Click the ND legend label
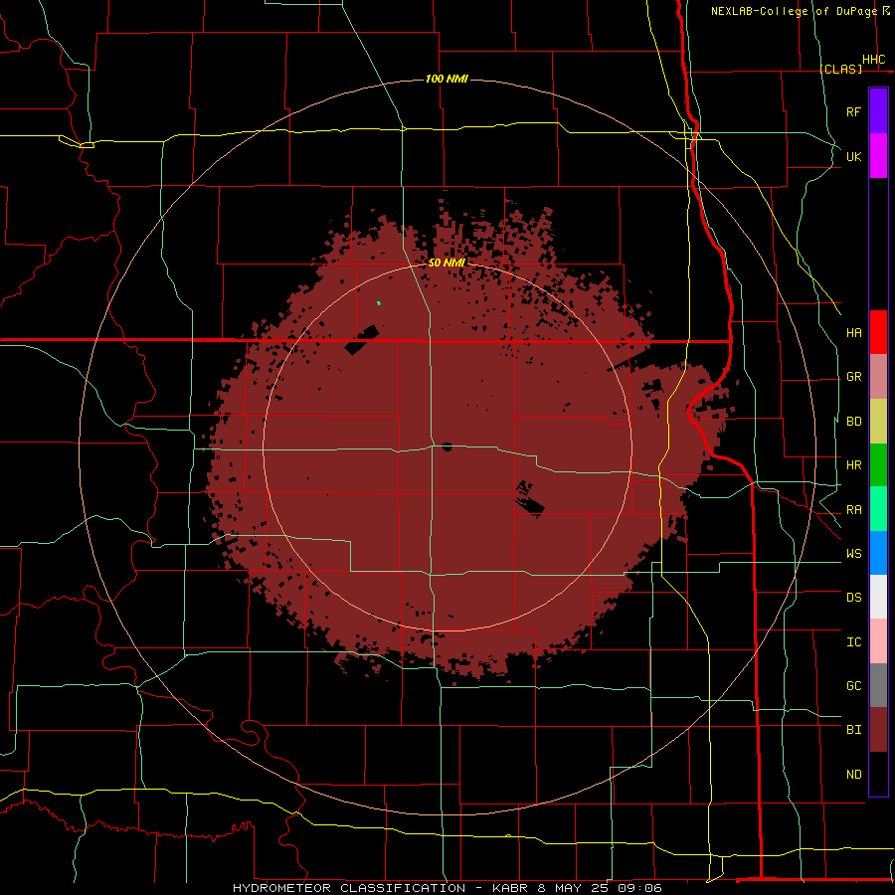The height and width of the screenshot is (895, 895). (853, 775)
